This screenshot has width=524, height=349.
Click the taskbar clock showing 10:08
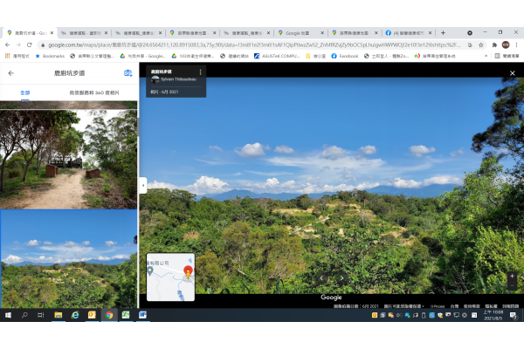(493, 315)
